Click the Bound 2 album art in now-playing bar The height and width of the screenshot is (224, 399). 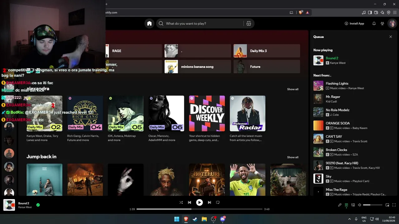[x=9, y=205]
